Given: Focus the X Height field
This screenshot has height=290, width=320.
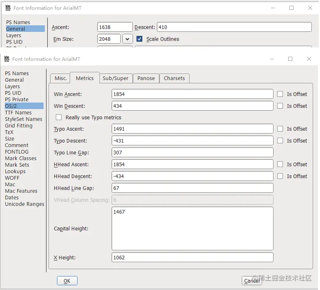Looking at the screenshot, I should pyautogui.click(x=192, y=257).
